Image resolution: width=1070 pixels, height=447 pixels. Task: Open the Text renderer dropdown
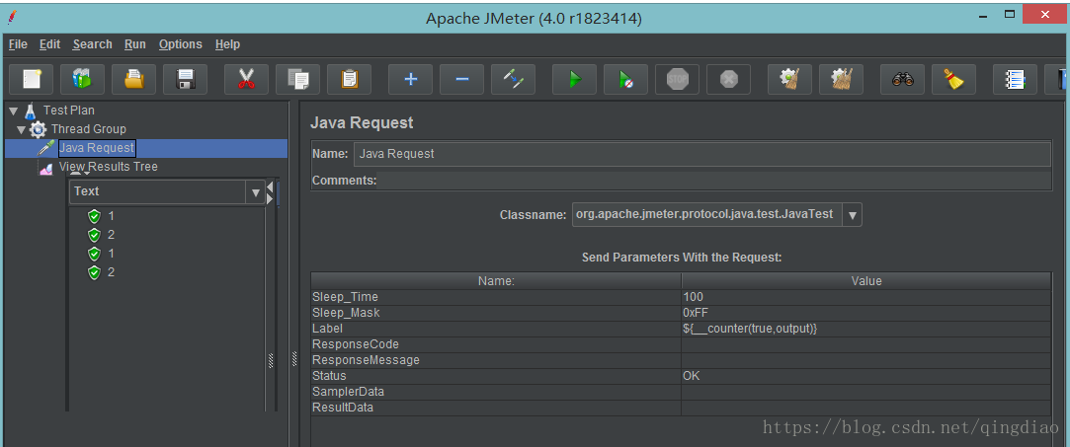pyautogui.click(x=255, y=192)
